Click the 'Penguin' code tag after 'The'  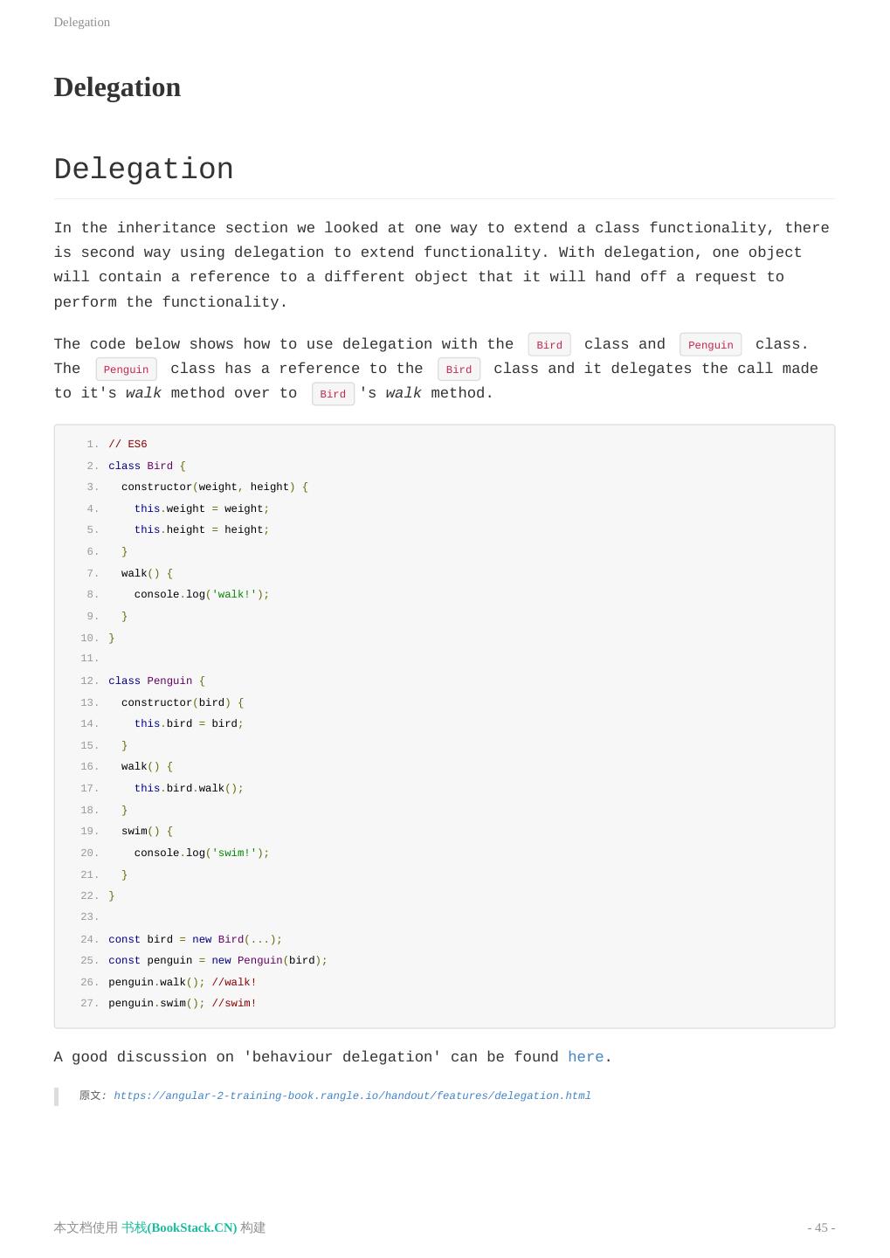126,370
